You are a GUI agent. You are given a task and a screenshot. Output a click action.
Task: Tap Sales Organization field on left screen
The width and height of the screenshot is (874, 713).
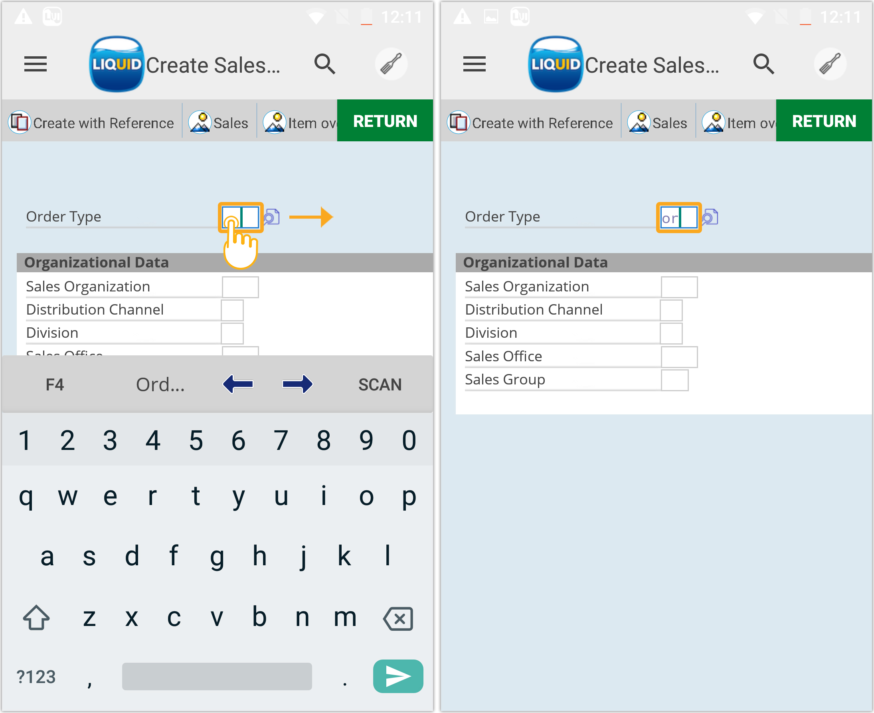point(240,287)
